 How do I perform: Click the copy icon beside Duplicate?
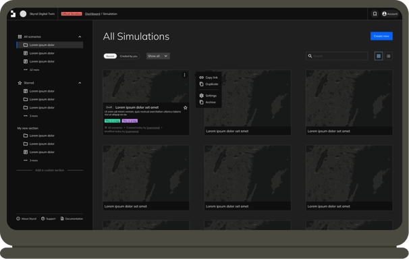coord(201,84)
